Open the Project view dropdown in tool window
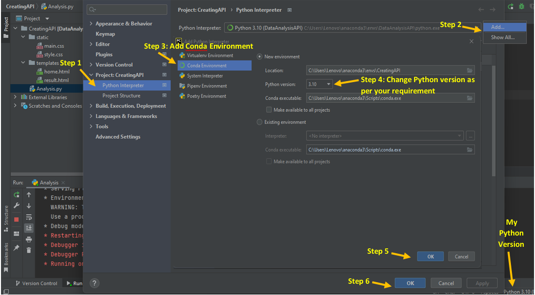Image resolution: width=535 pixels, height=295 pixels. coord(47,18)
